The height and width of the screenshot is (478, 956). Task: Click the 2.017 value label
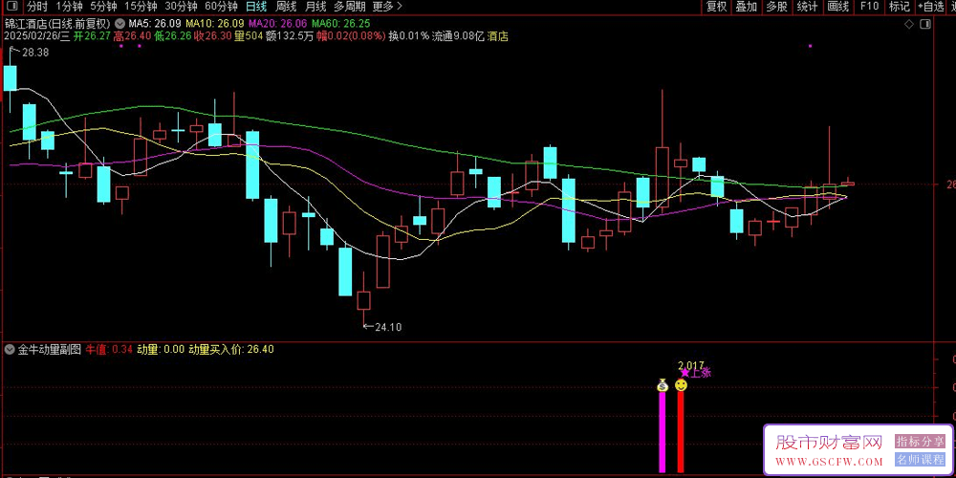point(691,365)
